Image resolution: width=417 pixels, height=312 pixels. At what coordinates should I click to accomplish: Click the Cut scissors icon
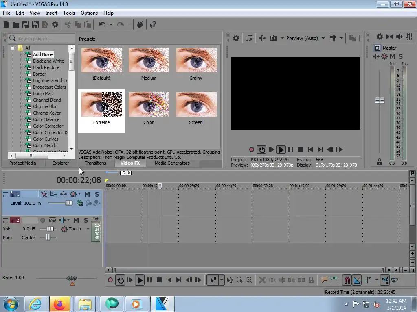tap(68, 25)
